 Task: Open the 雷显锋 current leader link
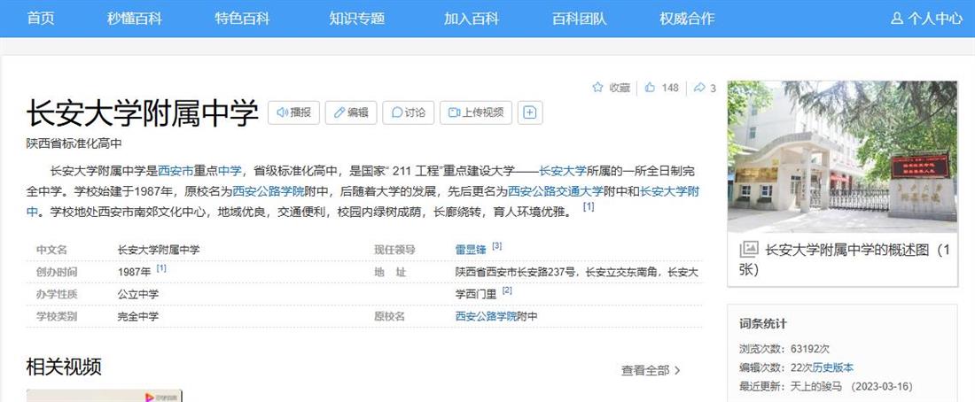tap(471, 250)
